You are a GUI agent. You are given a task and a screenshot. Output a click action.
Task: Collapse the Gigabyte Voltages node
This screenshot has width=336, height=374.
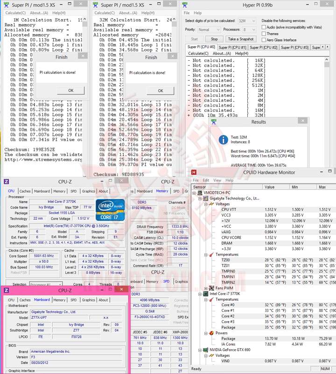(x=205, y=204)
